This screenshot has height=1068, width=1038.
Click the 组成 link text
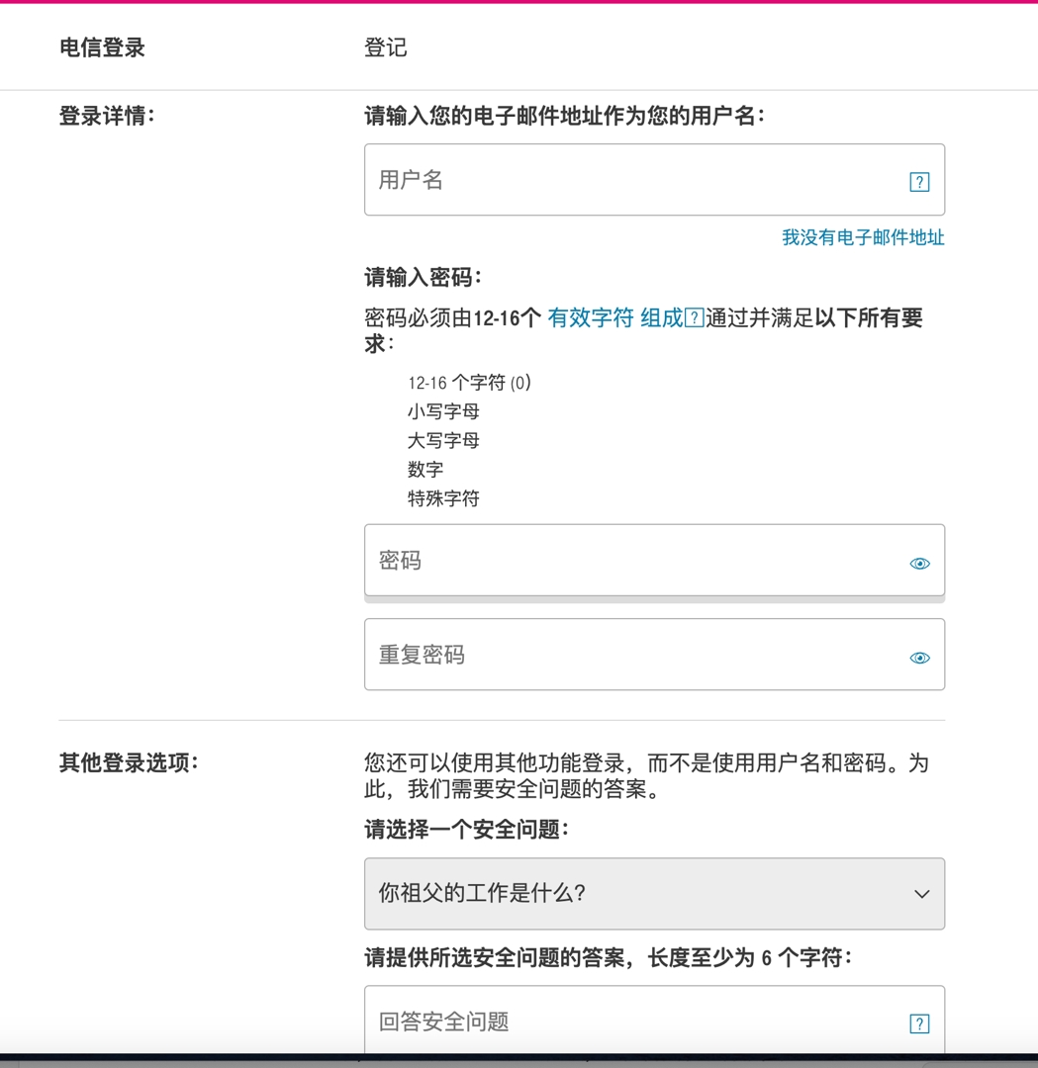(x=661, y=318)
